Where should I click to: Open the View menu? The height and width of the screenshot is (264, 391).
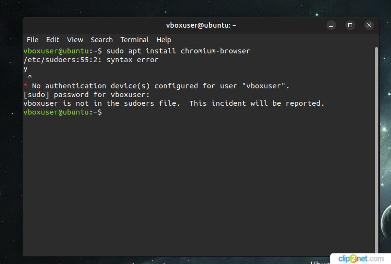click(x=75, y=40)
